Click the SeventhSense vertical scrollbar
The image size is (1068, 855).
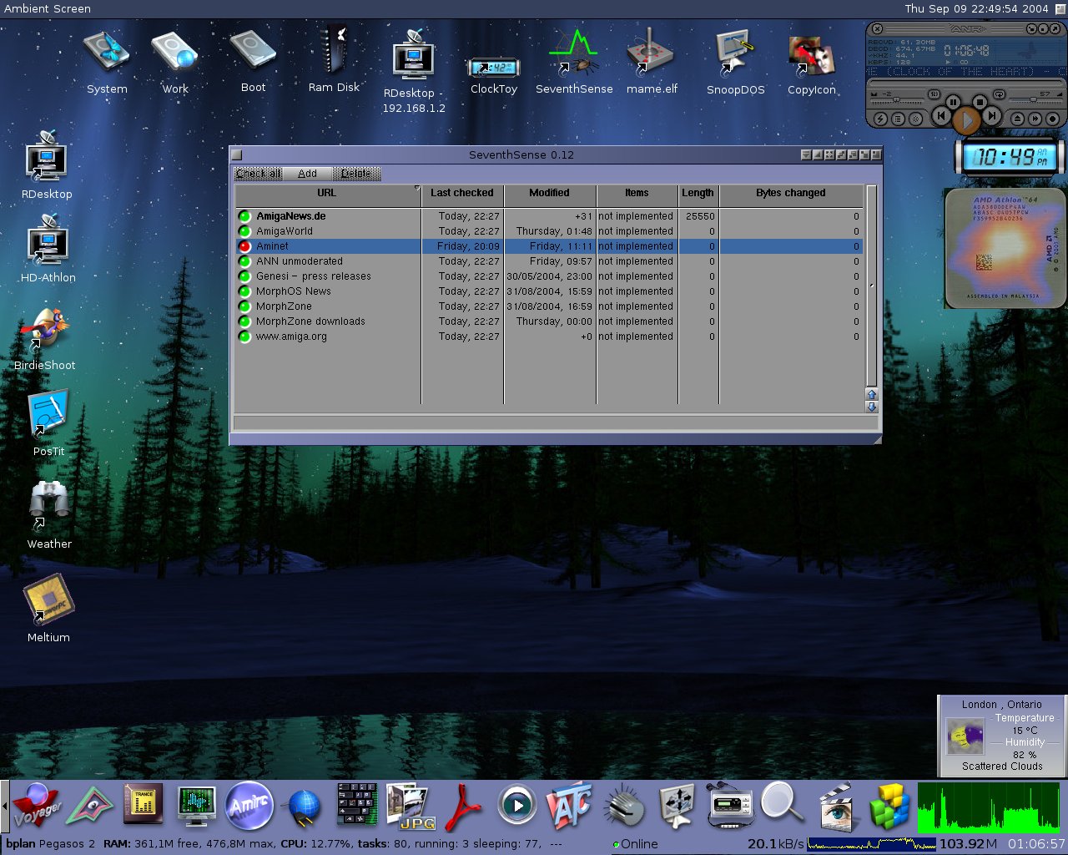tap(872, 286)
